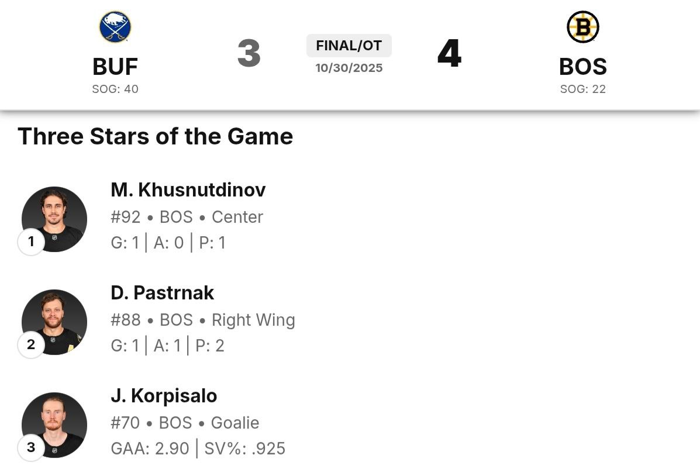
Task: Click the Three Stars of the Game heading
Action: (155, 136)
